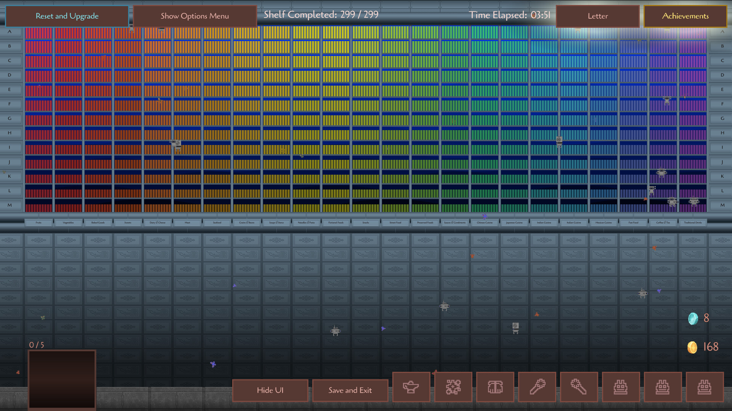Select the gloves tool icon
Viewport: 732px width, 411px height.
point(495,387)
